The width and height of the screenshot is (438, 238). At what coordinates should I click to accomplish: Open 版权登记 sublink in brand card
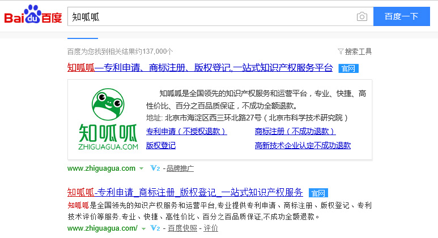161,145
